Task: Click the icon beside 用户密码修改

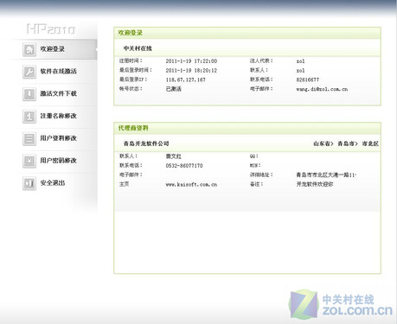Action: (29, 161)
